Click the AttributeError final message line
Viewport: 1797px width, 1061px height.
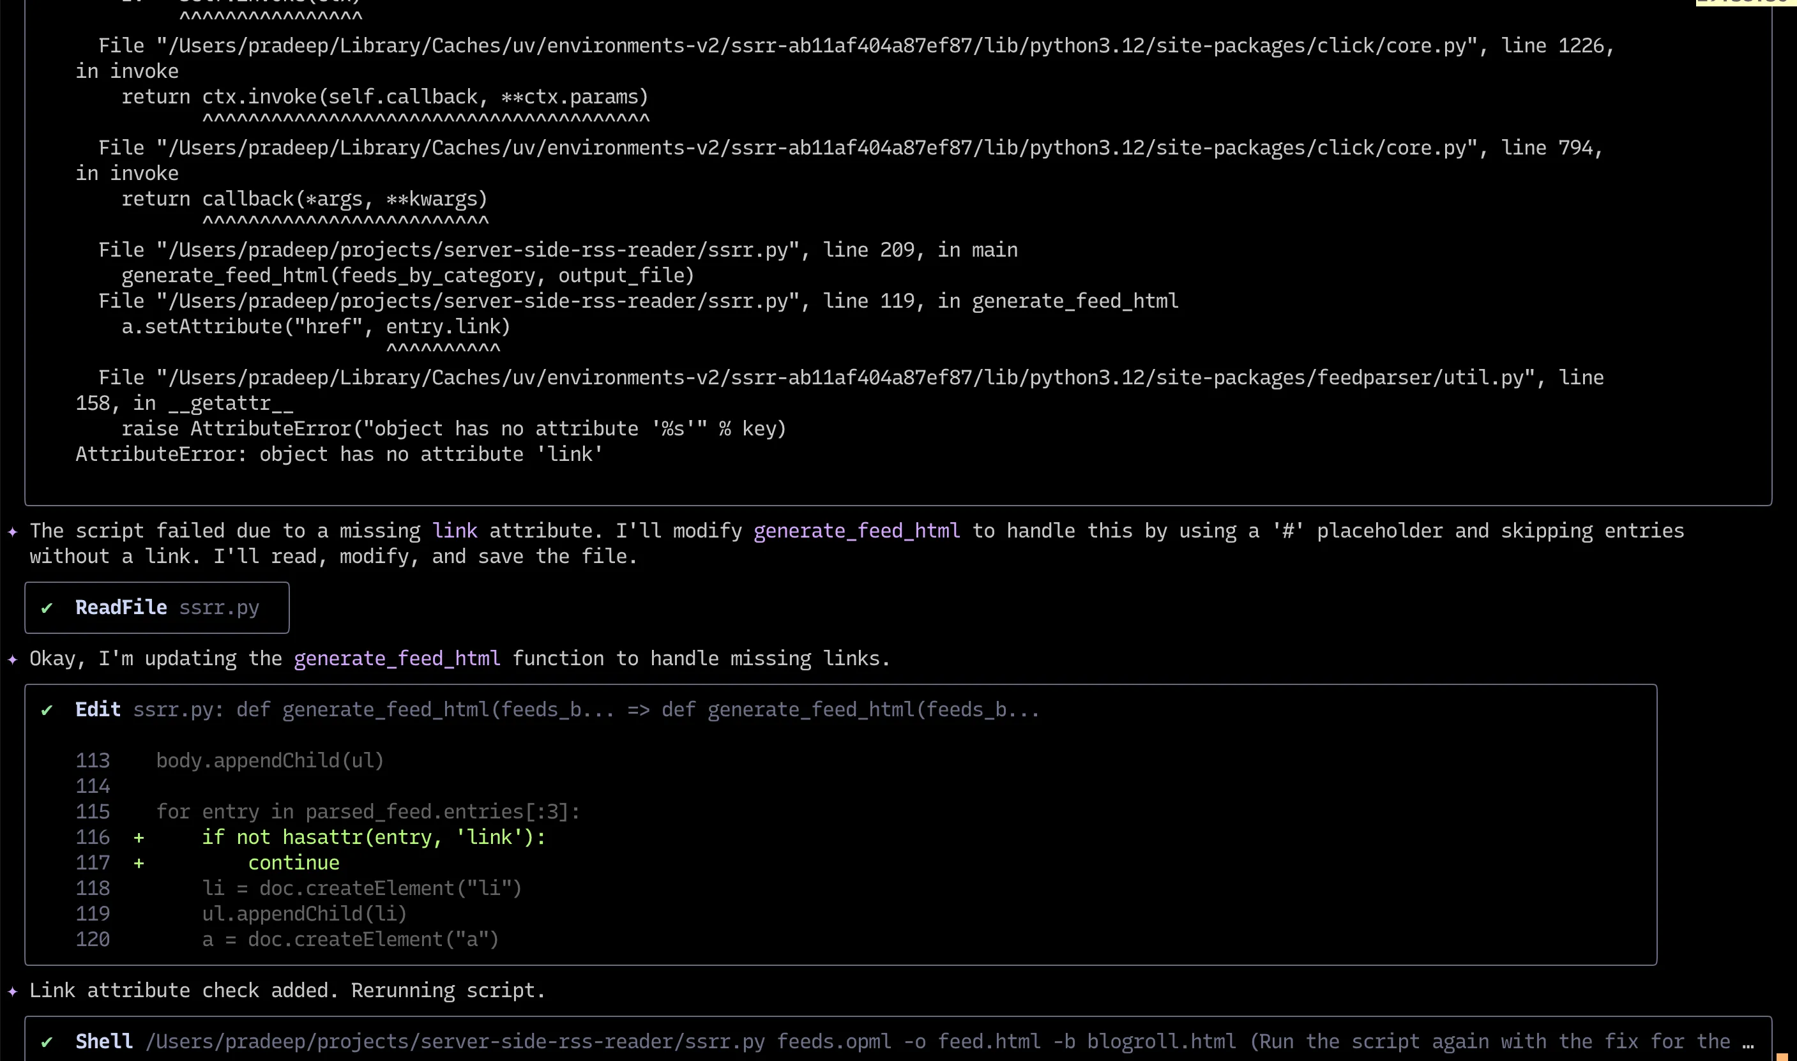[339, 454]
